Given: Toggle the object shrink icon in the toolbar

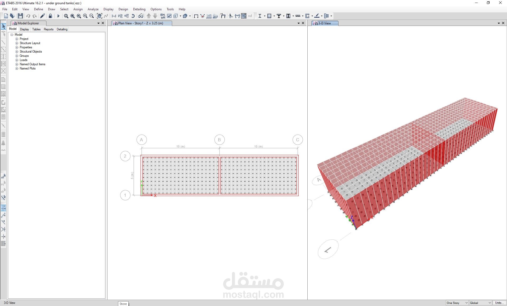Looking at the screenshot, I should [x=163, y=16].
